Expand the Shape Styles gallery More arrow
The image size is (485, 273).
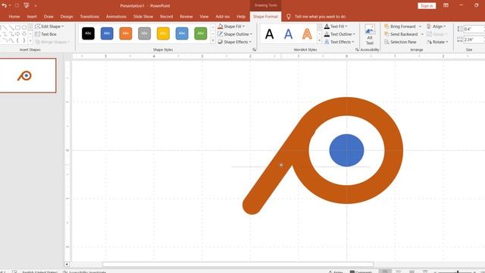(213, 40)
